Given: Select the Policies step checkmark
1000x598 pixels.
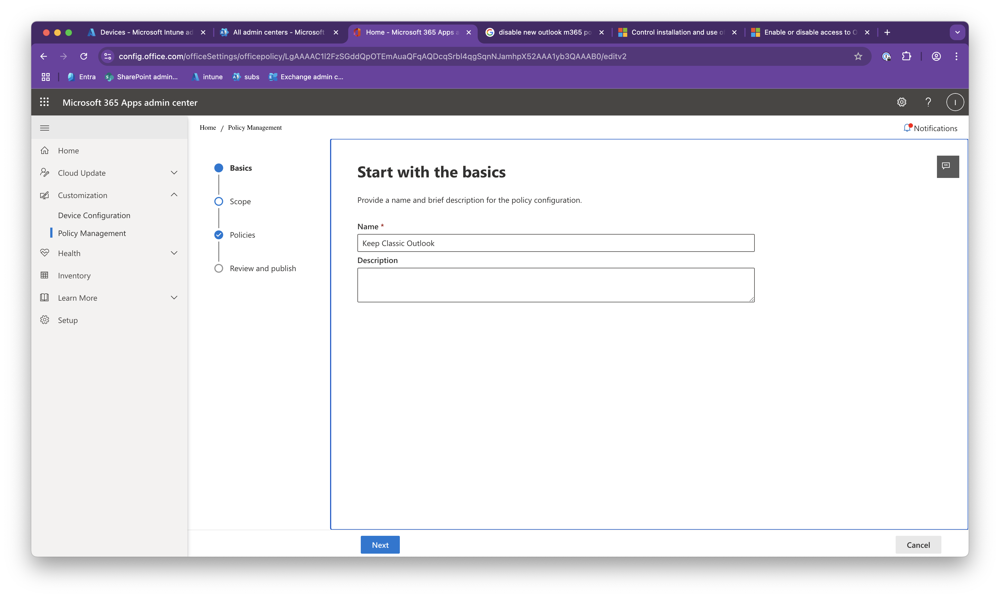Looking at the screenshot, I should [219, 235].
